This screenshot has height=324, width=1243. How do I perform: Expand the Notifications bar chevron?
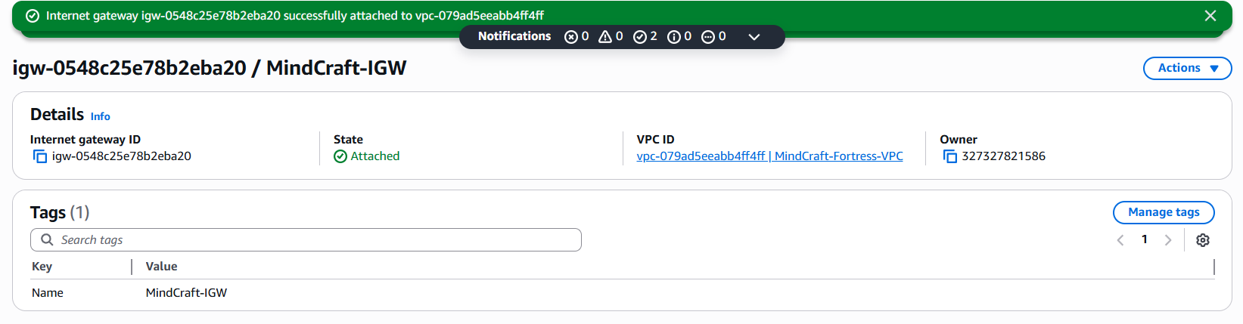click(754, 36)
